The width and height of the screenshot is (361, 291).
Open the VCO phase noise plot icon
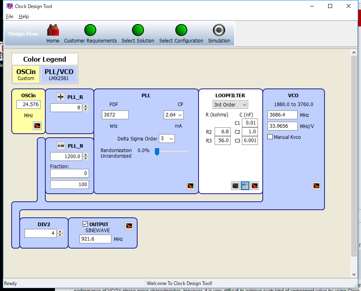(316, 185)
